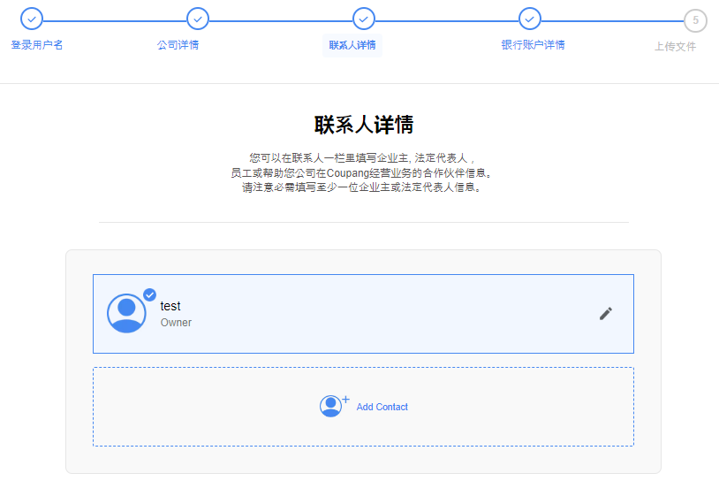Click the checkmark circle above 公司详情

point(198,19)
